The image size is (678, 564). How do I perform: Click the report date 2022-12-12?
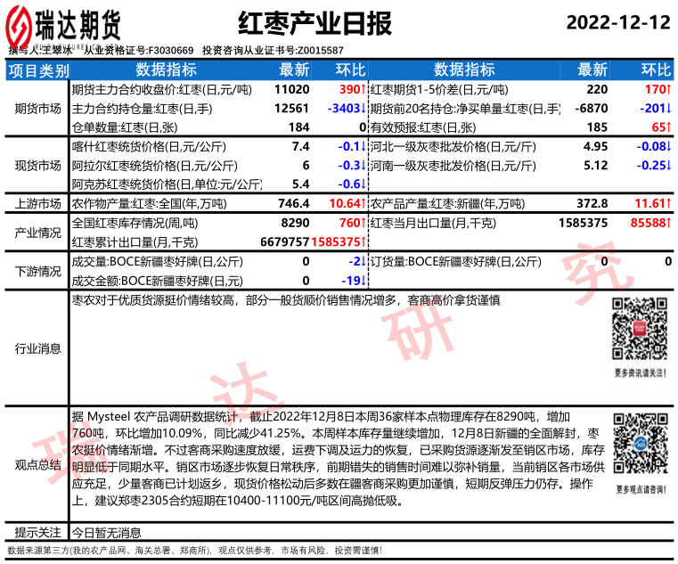click(x=617, y=23)
